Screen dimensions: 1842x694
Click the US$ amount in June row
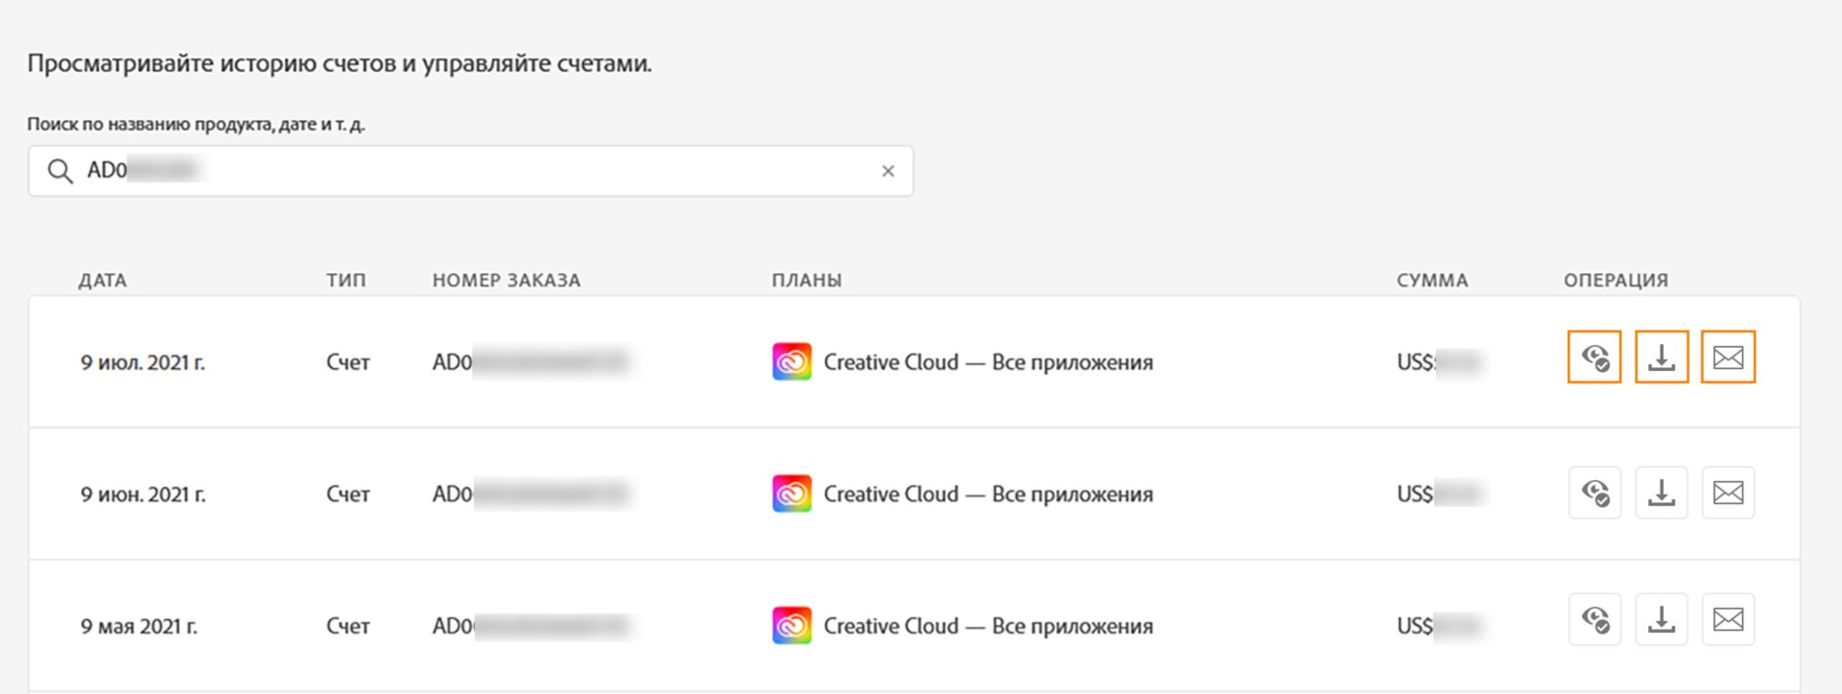click(1439, 495)
